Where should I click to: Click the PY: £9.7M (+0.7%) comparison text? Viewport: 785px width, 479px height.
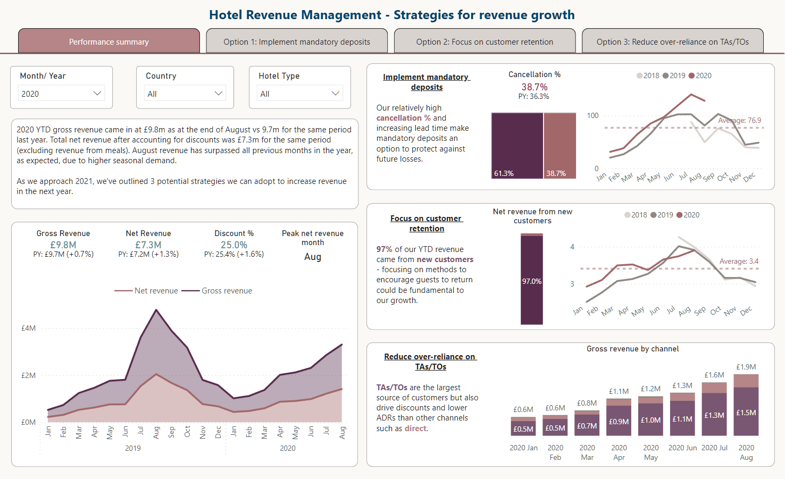(x=63, y=254)
